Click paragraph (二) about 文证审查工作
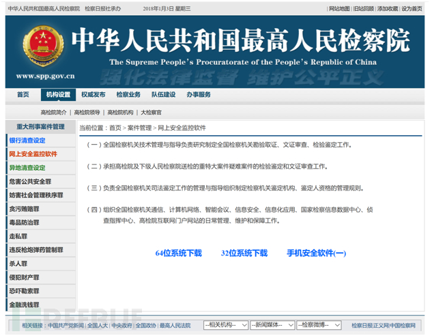 coord(207,167)
